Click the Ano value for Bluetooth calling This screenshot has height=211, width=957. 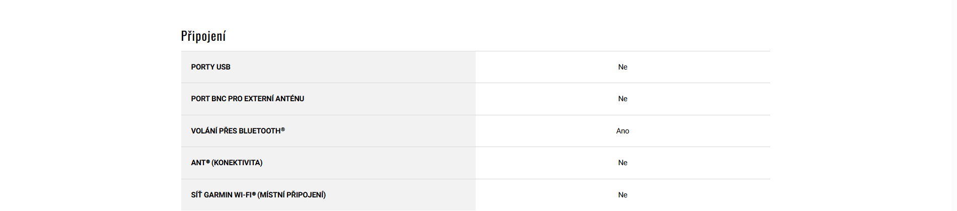[x=622, y=131]
